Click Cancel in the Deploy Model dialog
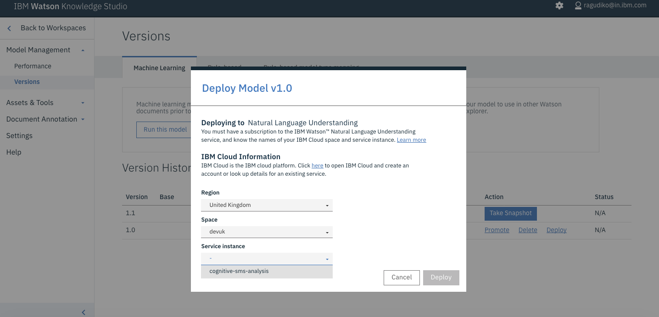The image size is (659, 317). tap(402, 277)
